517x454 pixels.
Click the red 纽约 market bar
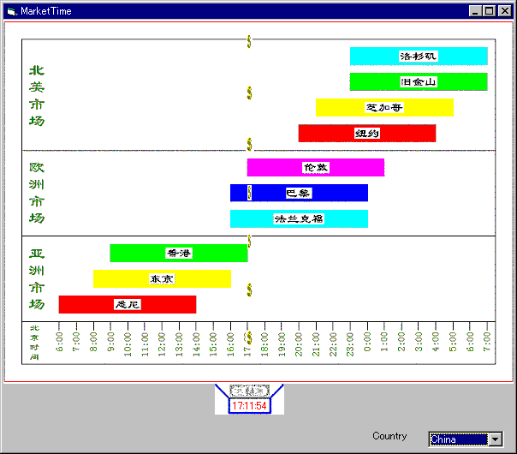coord(367,133)
